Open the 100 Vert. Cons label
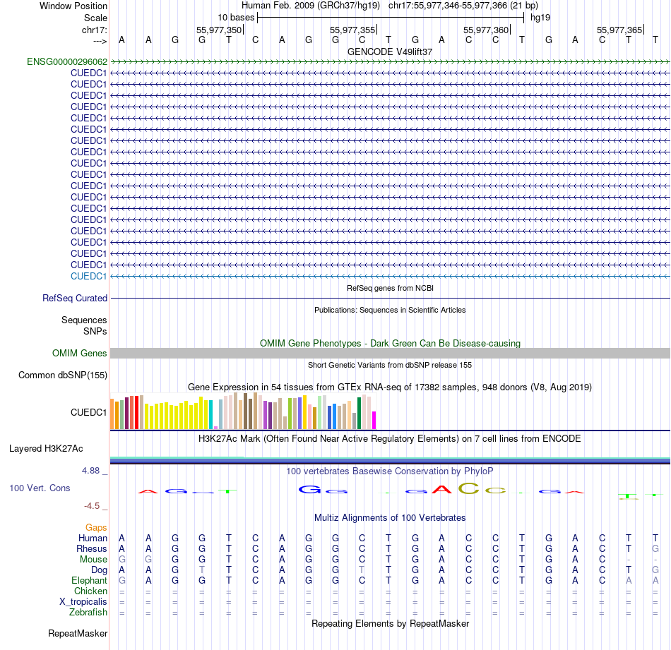The width and height of the screenshot is (671, 650). pos(40,488)
